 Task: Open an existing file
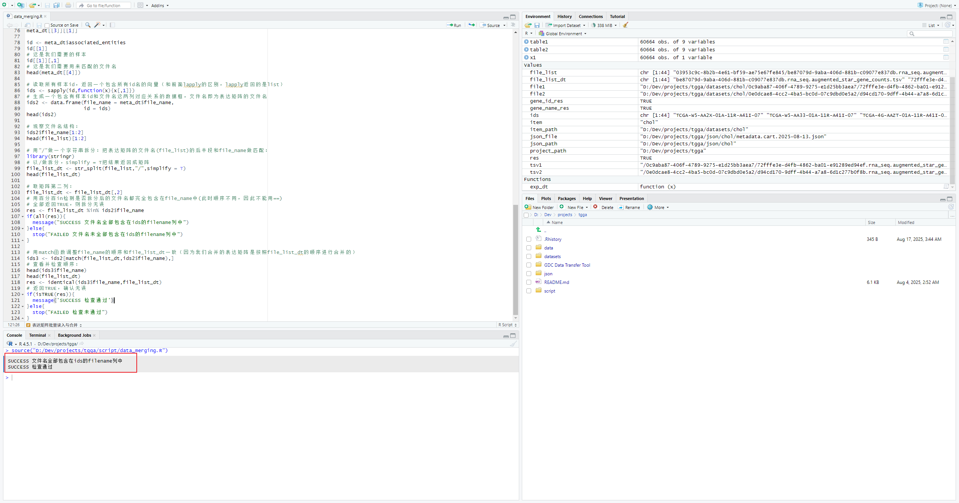33,5
